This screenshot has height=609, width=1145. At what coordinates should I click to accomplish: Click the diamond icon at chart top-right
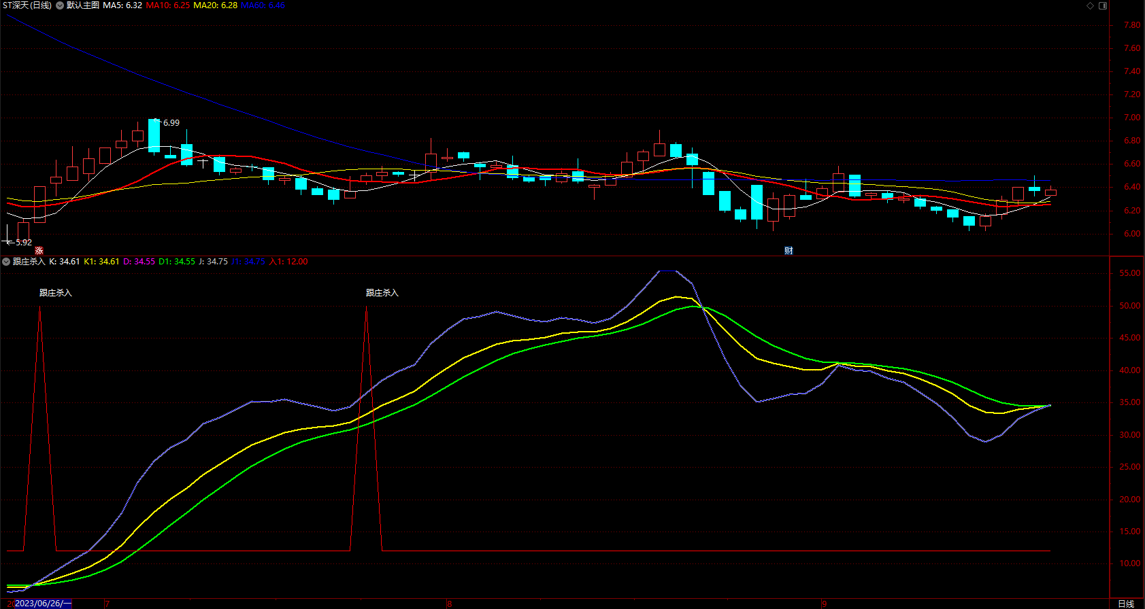pyautogui.click(x=1090, y=5)
